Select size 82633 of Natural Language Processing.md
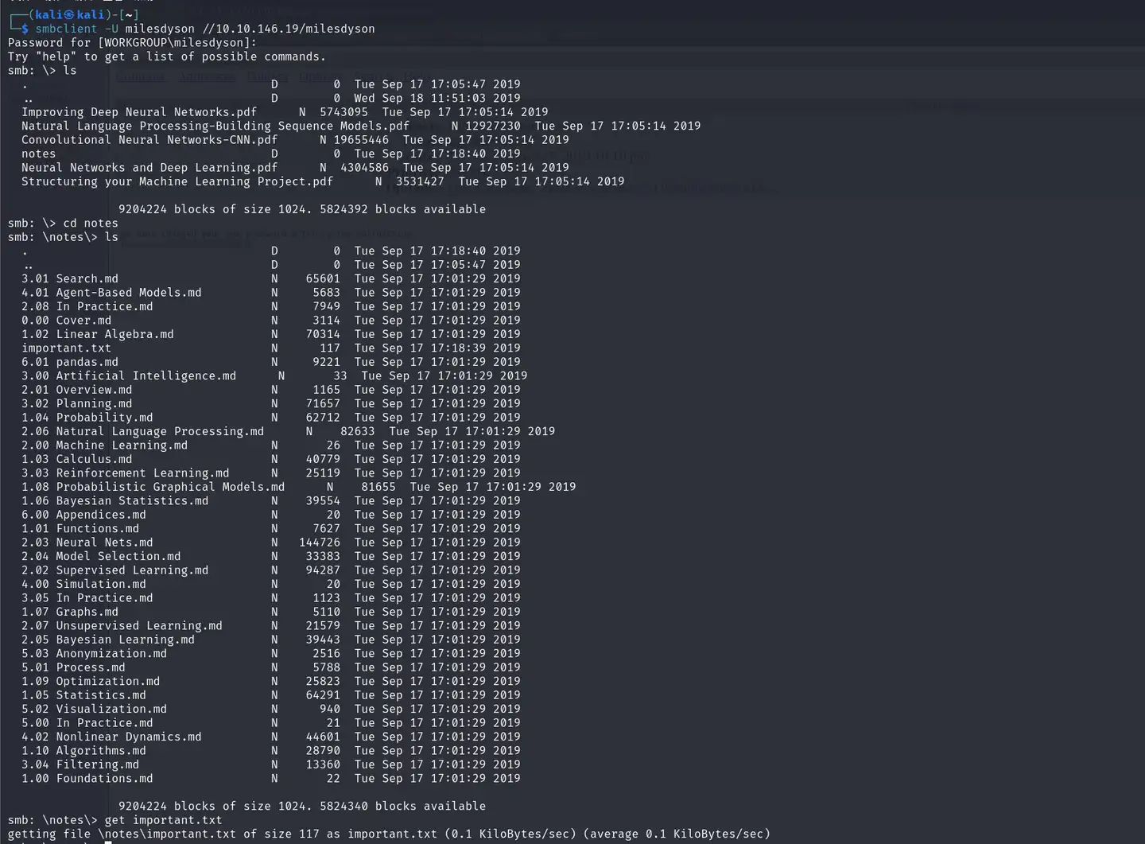Screen dimensions: 1145x844 tap(358, 431)
